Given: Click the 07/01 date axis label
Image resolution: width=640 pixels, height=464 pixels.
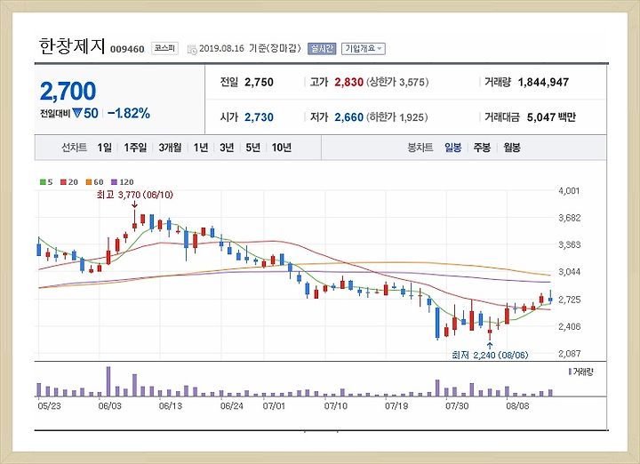Looking at the screenshot, I should point(274,406).
